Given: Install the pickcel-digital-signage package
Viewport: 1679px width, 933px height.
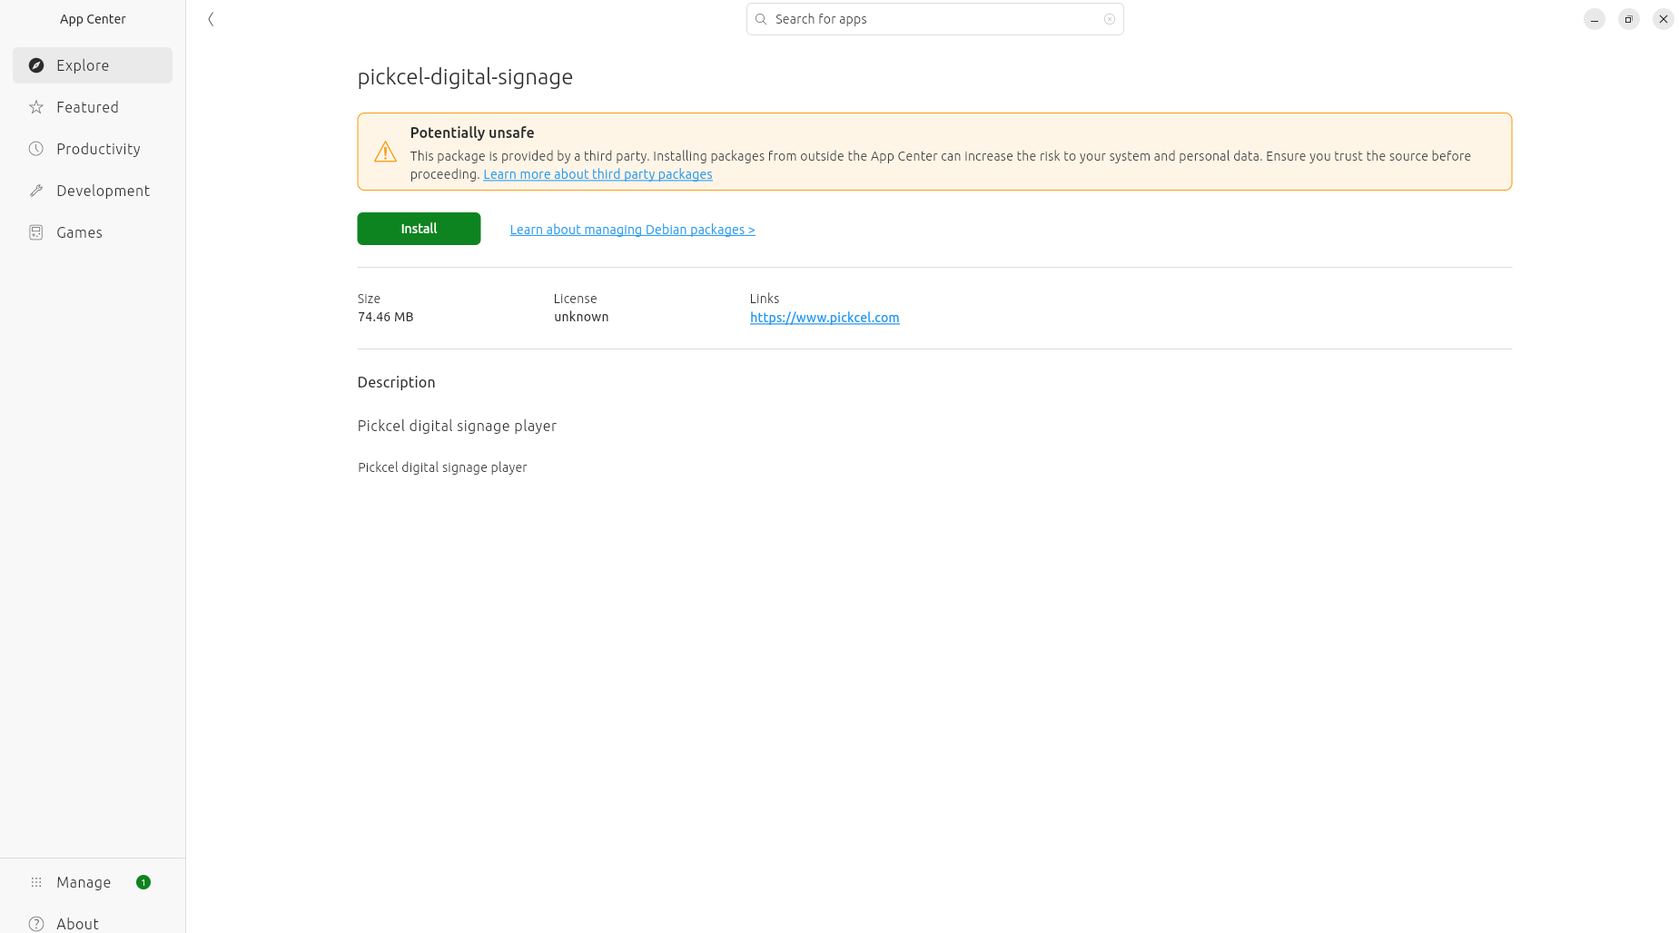Looking at the screenshot, I should tap(419, 229).
